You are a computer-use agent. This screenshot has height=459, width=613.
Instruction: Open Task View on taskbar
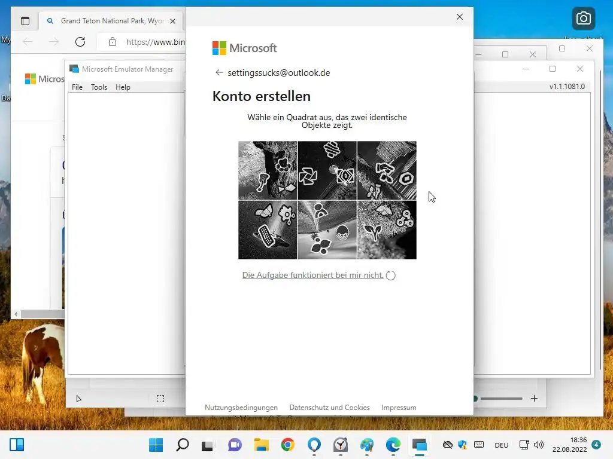pos(208,445)
